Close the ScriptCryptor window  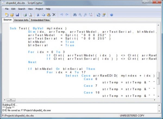[x=157, y=2]
